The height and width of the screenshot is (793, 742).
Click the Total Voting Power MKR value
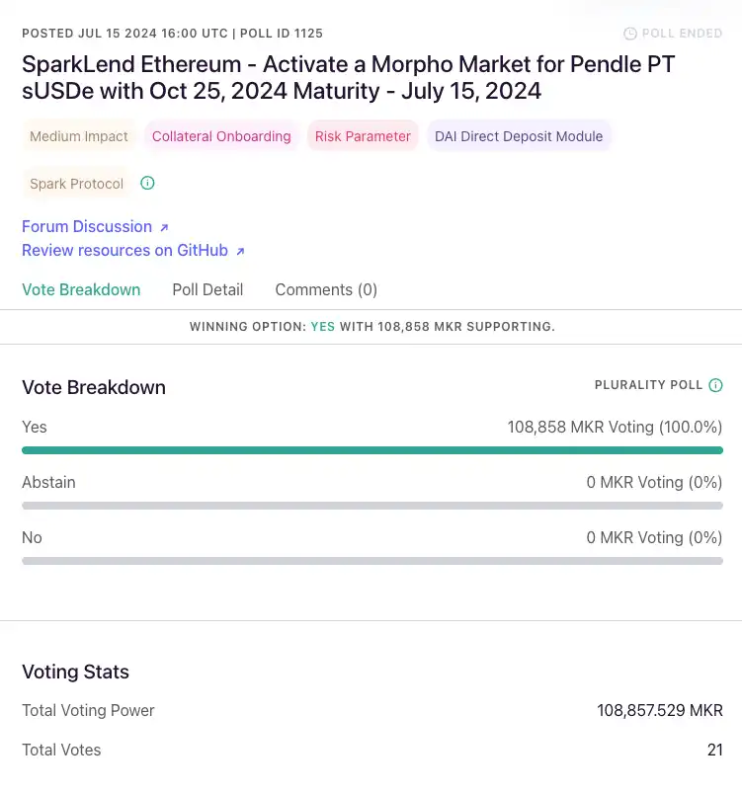coord(659,710)
